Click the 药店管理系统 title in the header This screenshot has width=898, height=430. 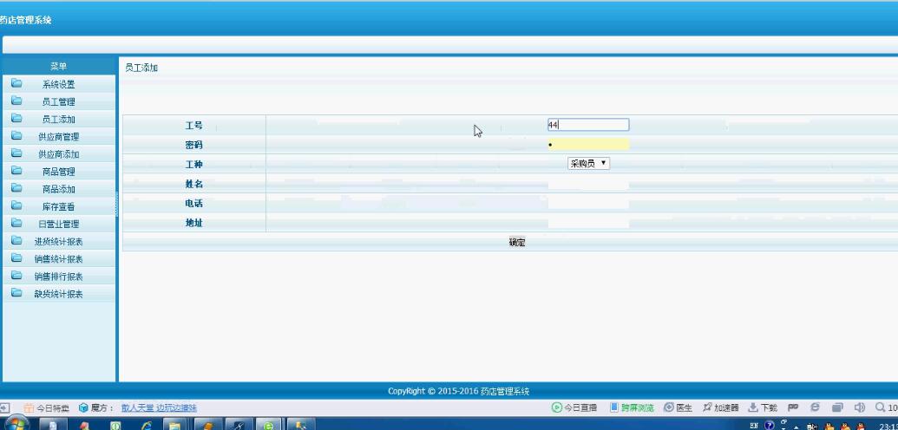(x=26, y=20)
